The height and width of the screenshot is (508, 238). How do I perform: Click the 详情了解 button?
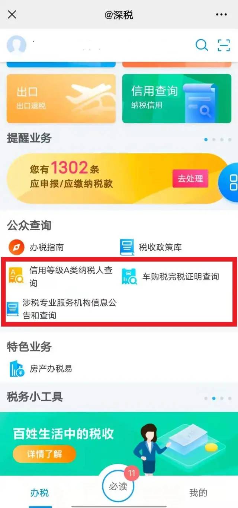point(44,454)
